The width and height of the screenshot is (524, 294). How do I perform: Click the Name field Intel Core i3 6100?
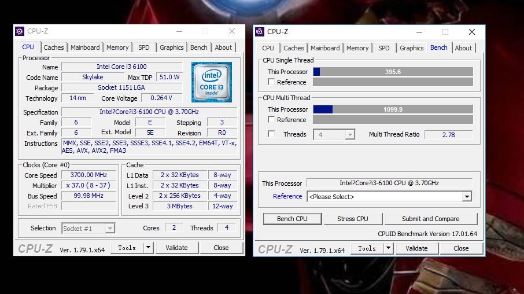(x=121, y=67)
